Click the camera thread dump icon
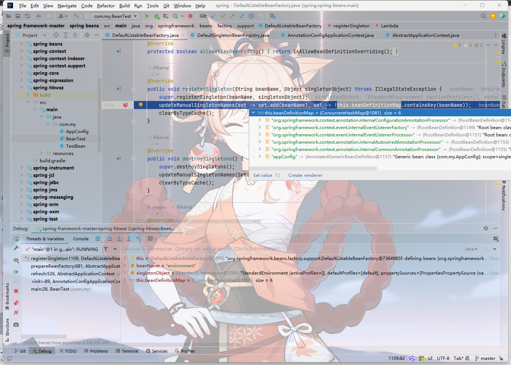511x365 pixels. (16, 325)
